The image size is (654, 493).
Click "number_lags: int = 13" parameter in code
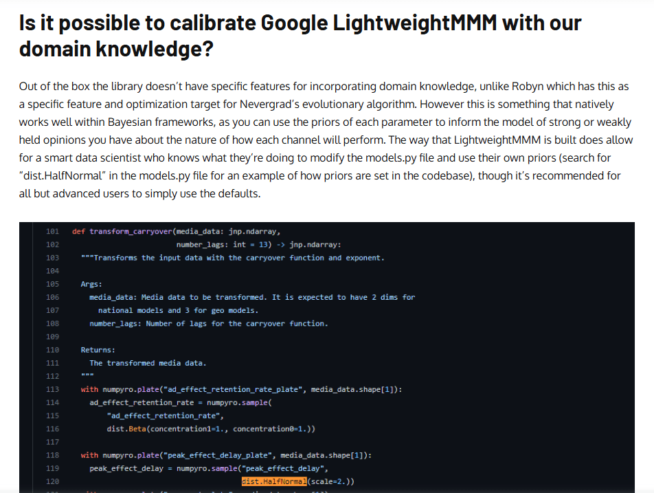[x=223, y=245]
